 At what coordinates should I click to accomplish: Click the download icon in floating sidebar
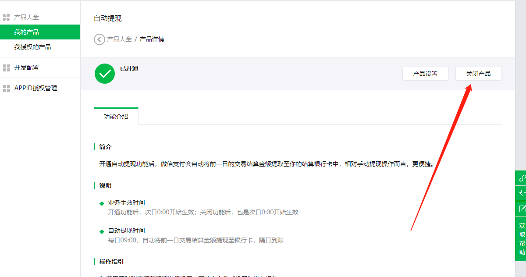[x=522, y=193]
